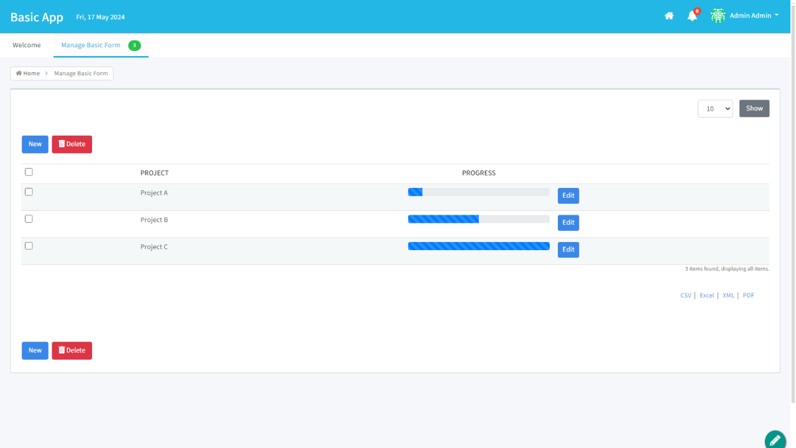Open notifications bell icon
796x448 pixels.
(692, 16)
